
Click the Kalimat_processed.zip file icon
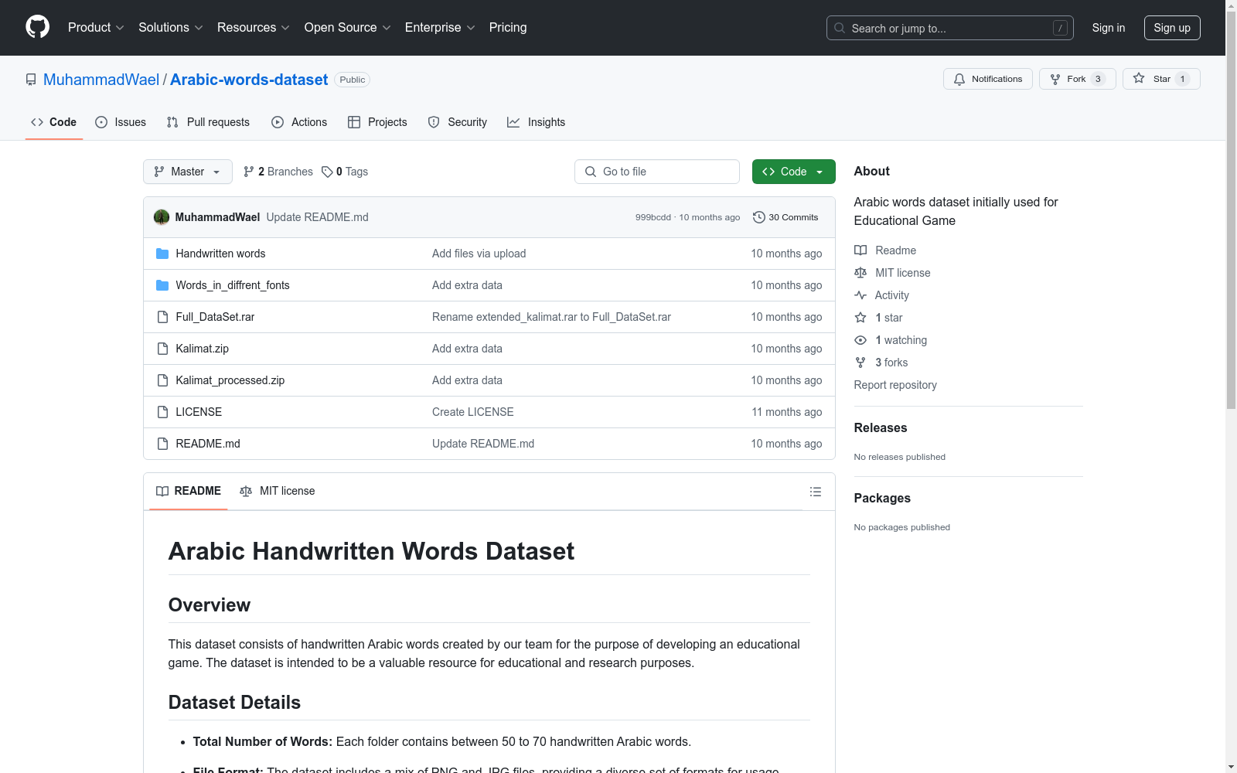(x=162, y=380)
